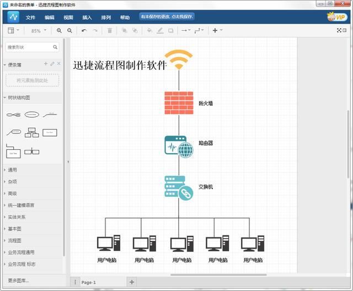Click the unsaved changes save button
Screen dimensions: 353x291
[167, 17]
